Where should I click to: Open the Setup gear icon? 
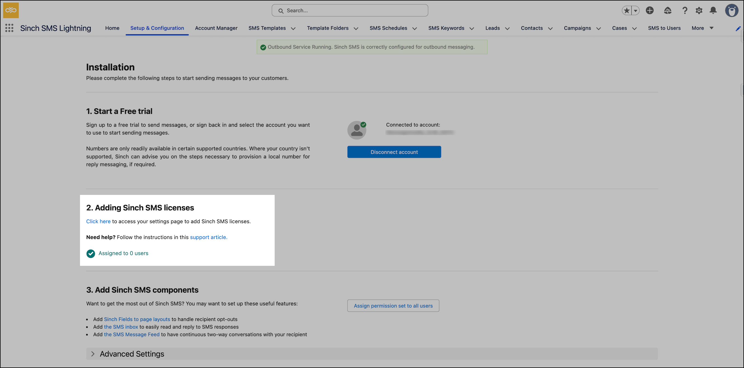tap(699, 11)
